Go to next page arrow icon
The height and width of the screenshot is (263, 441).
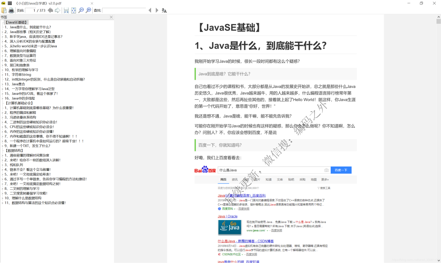[58, 10]
